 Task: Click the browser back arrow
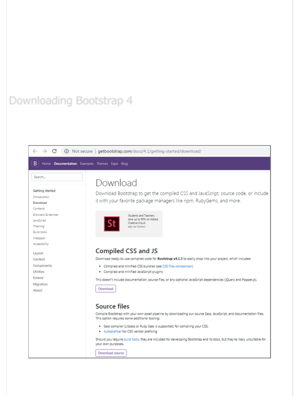(35, 151)
